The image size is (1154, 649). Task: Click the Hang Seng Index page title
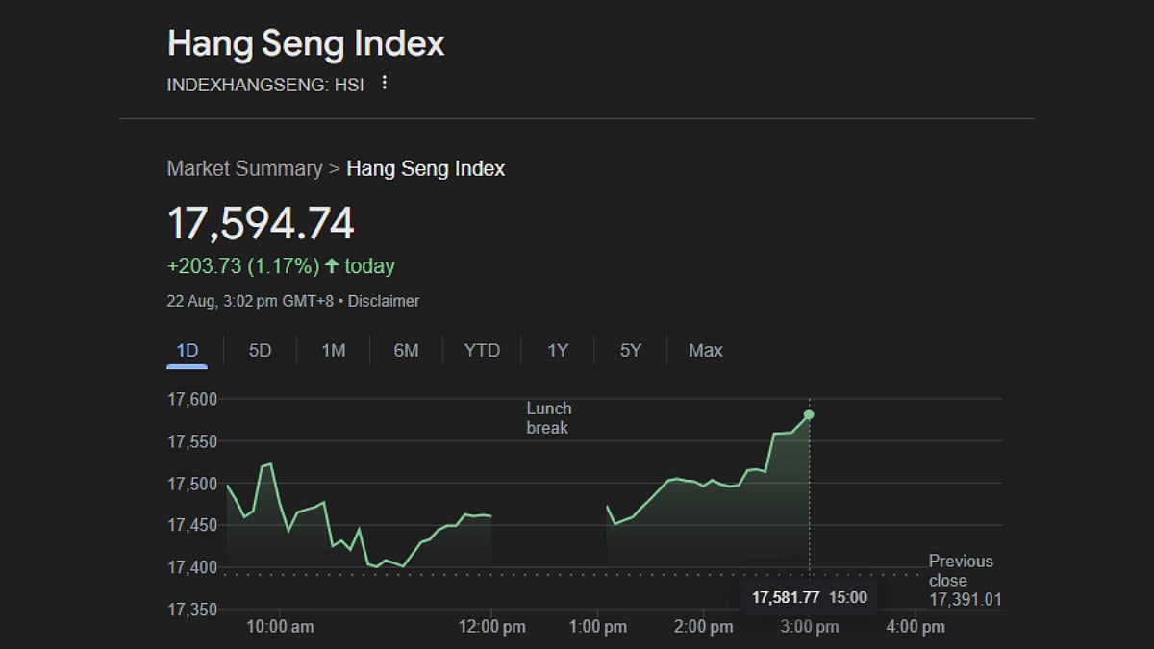click(306, 43)
